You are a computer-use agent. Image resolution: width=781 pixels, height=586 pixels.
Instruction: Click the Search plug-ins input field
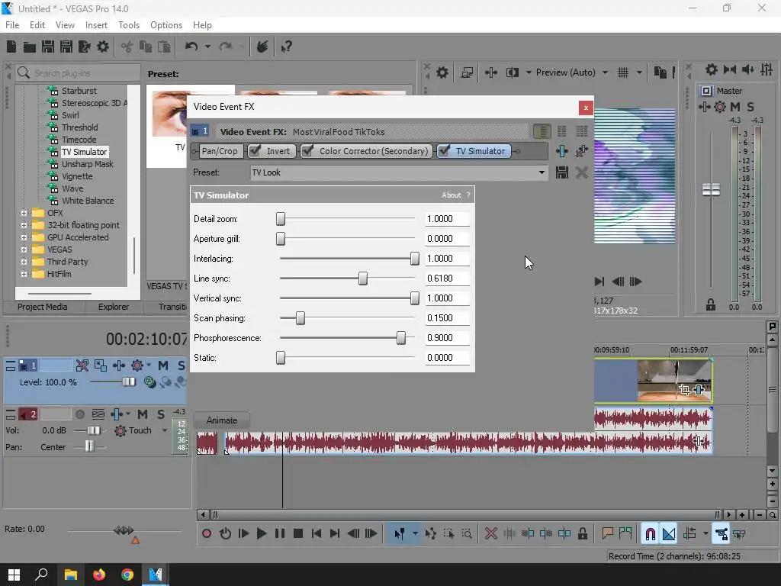point(79,73)
